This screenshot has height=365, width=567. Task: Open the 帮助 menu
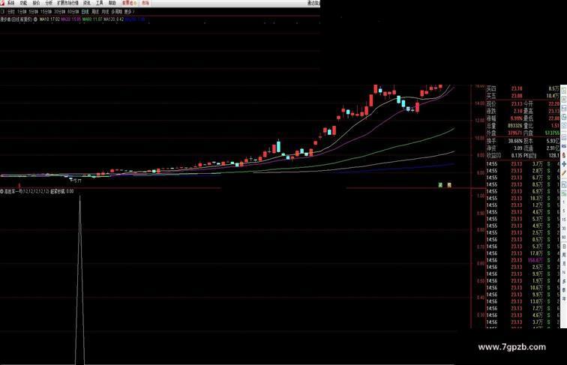[x=112, y=3]
